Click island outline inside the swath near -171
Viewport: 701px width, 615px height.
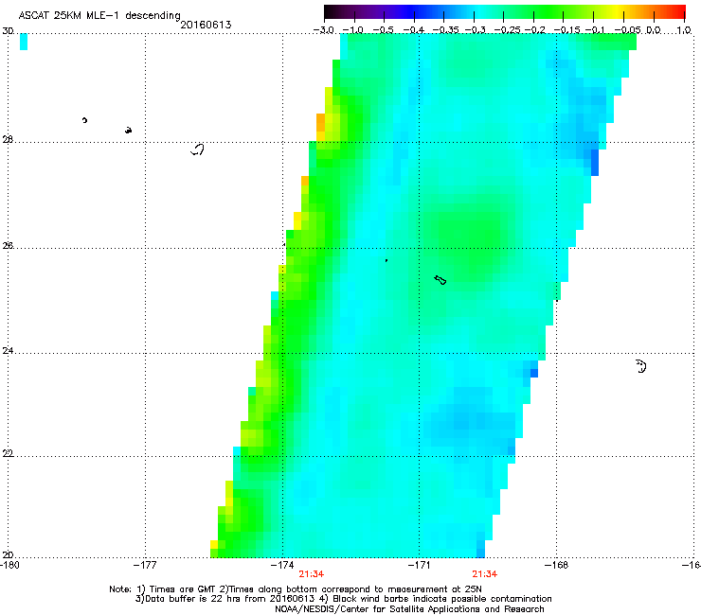440,280
